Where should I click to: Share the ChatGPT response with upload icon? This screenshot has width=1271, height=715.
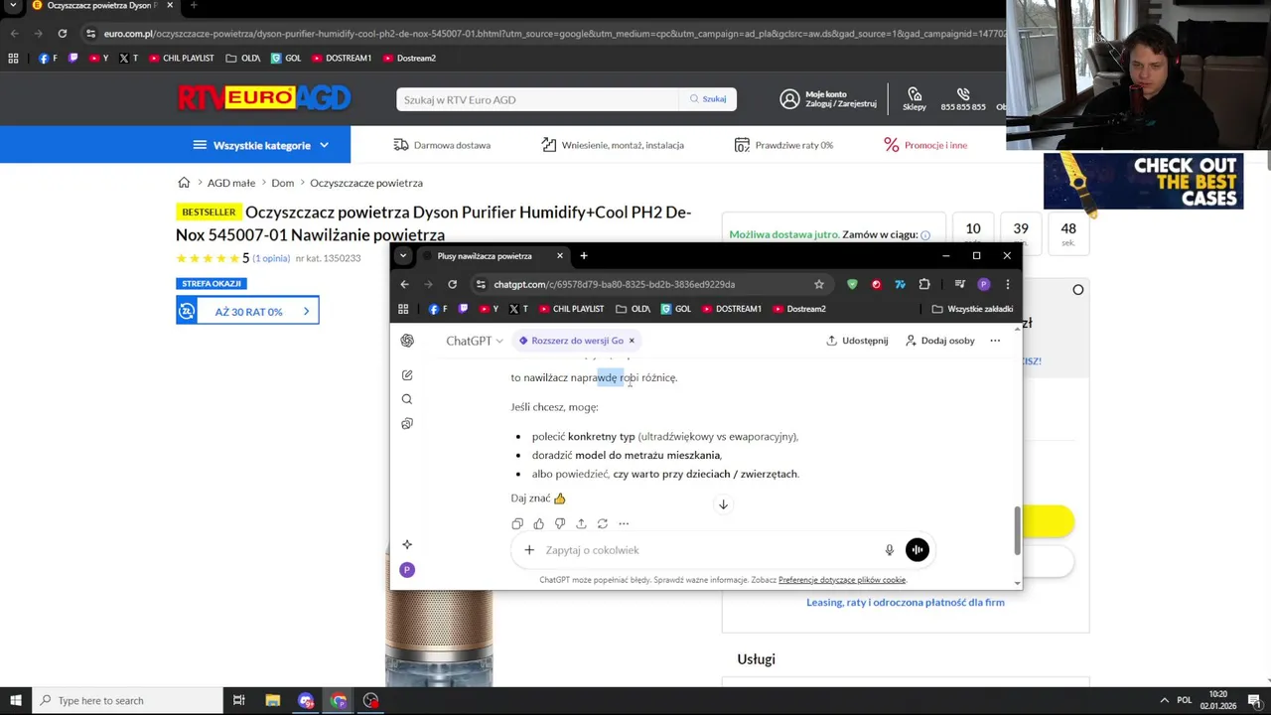[581, 523]
